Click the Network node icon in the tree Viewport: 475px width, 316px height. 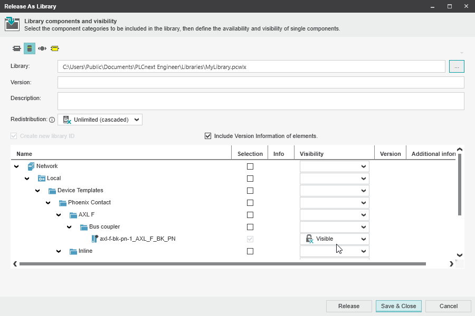[x=31, y=166]
